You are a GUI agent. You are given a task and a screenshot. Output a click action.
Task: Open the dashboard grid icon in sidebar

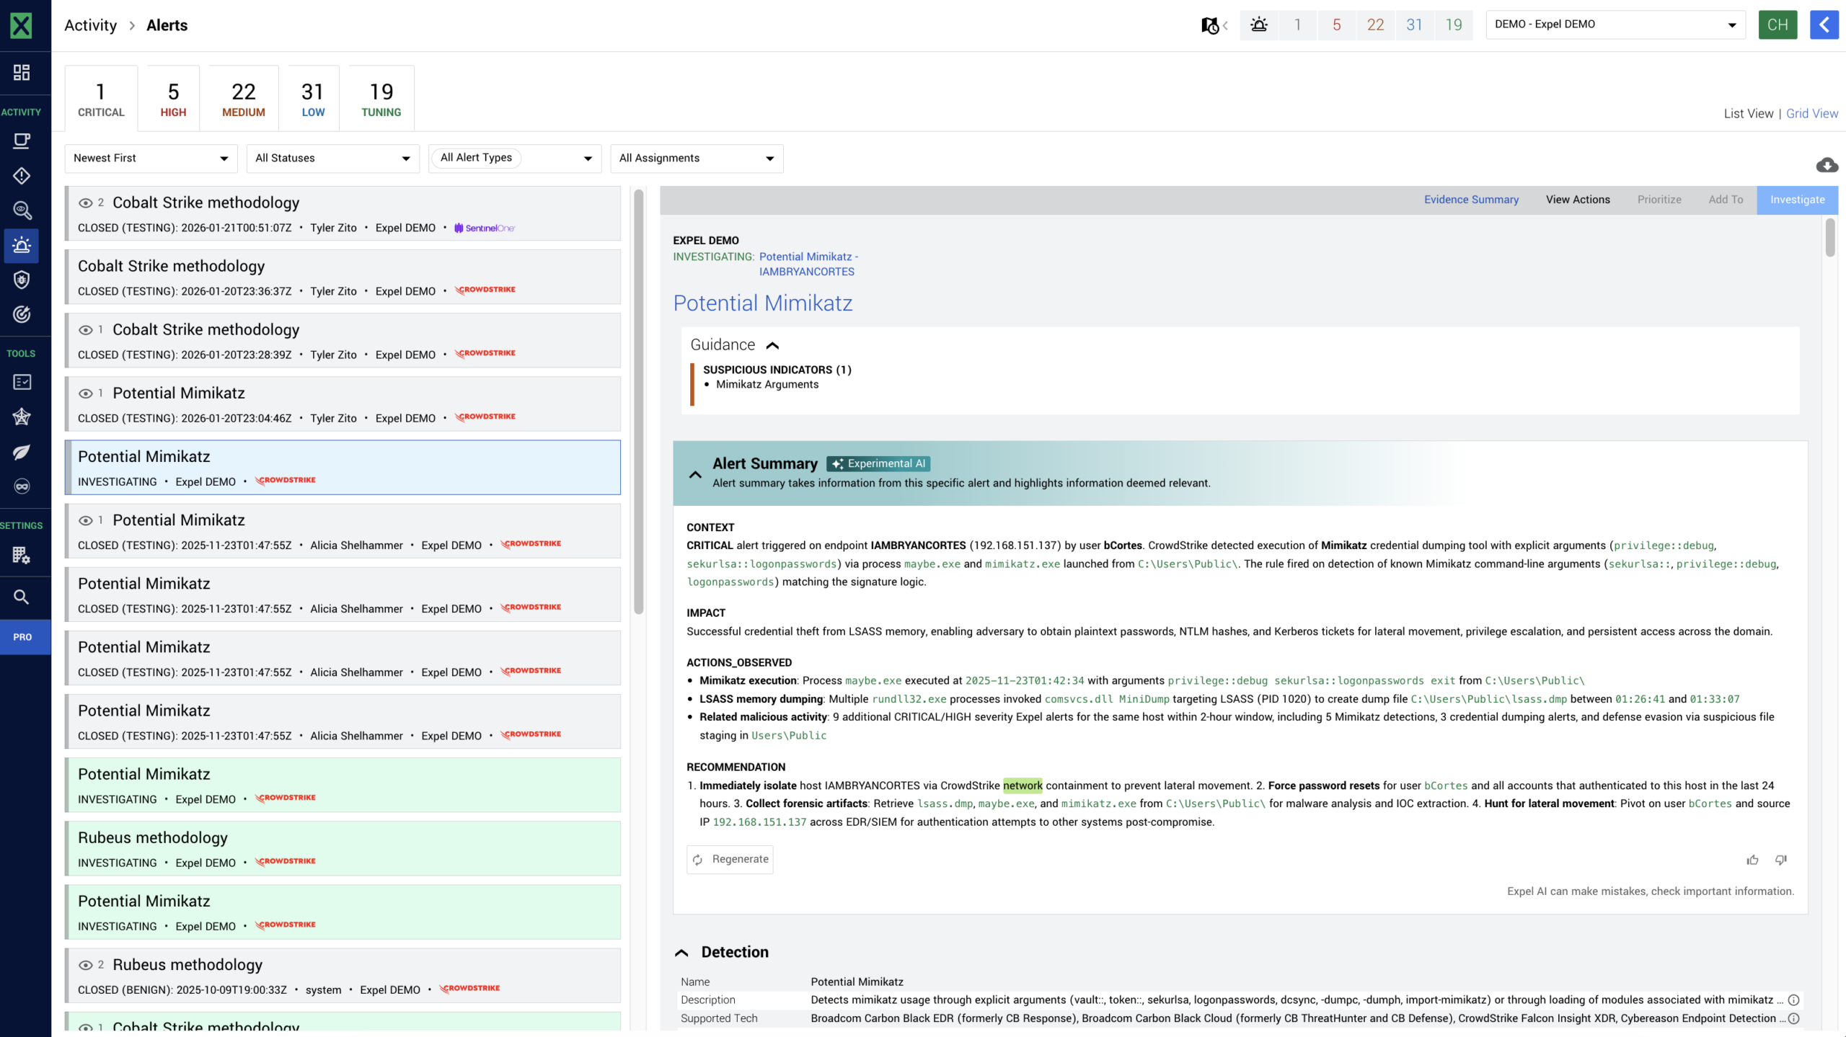(x=22, y=72)
